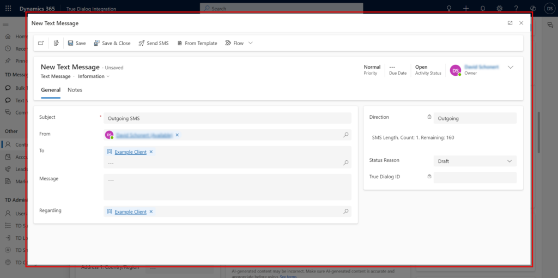Switch to the General tab
This screenshot has width=558, height=278.
[x=51, y=90]
